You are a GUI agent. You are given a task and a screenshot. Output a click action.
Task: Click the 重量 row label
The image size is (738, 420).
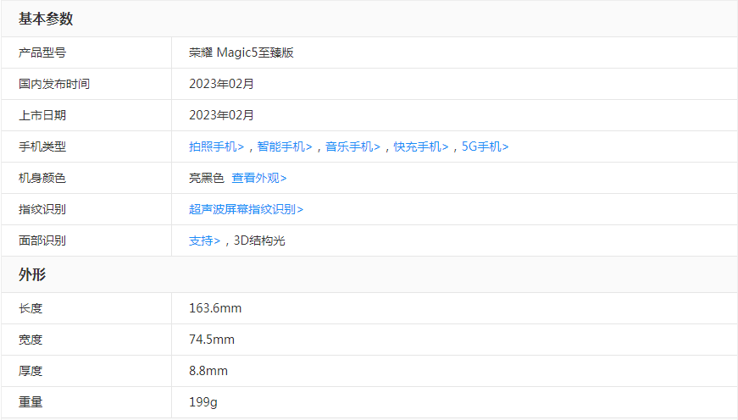pos(31,402)
